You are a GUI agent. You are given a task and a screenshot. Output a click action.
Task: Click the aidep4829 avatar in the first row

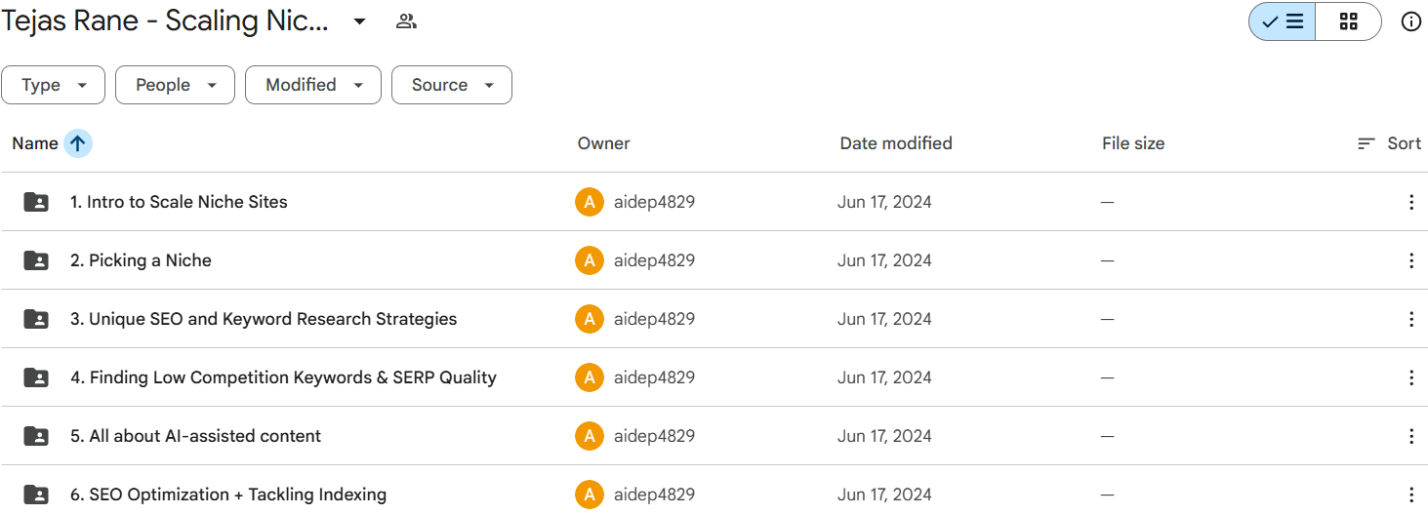[590, 202]
